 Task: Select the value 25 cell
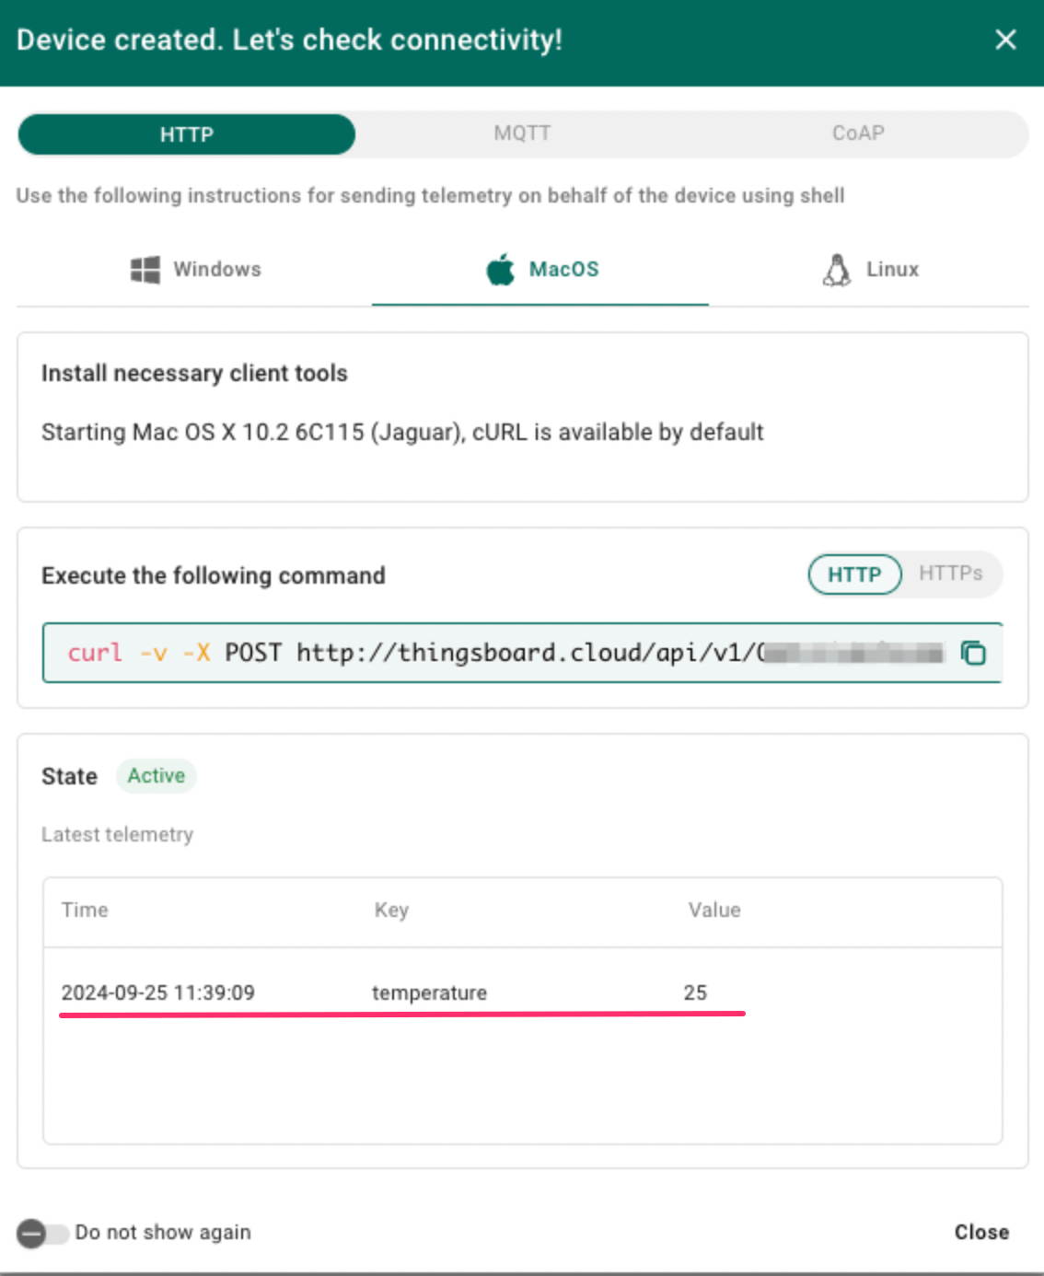[695, 992]
